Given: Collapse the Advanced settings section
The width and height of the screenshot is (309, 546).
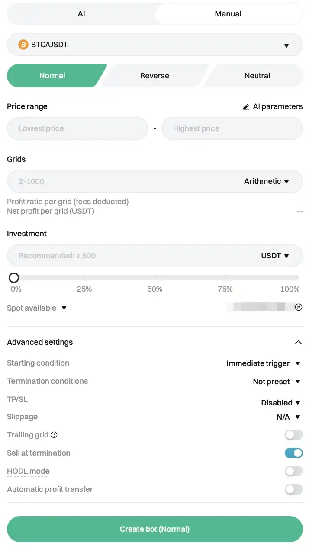Looking at the screenshot, I should tap(298, 342).
